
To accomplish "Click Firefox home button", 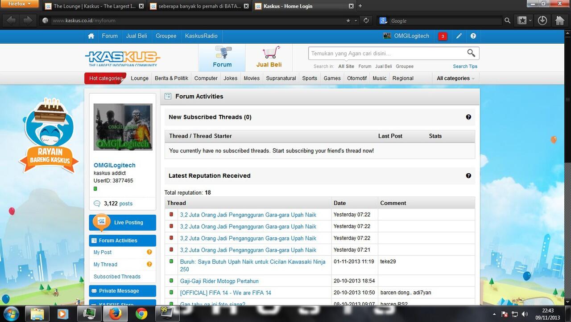I will click(x=559, y=20).
